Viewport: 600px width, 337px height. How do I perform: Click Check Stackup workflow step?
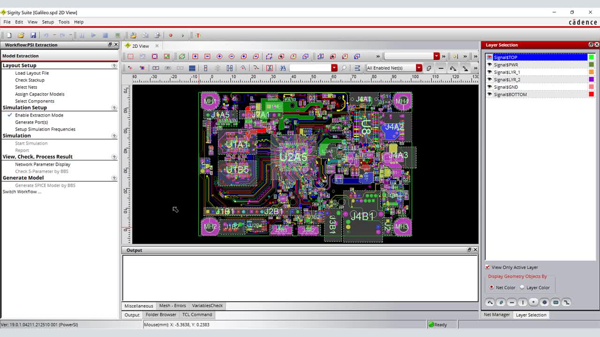(30, 80)
